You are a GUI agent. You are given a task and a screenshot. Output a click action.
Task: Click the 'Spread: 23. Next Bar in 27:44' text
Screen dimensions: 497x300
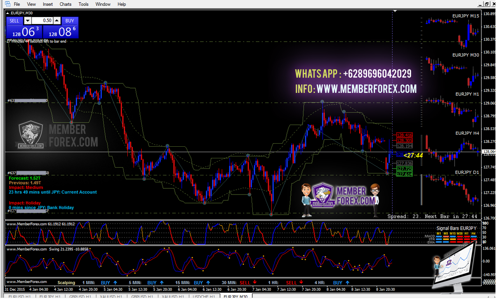(x=432, y=216)
